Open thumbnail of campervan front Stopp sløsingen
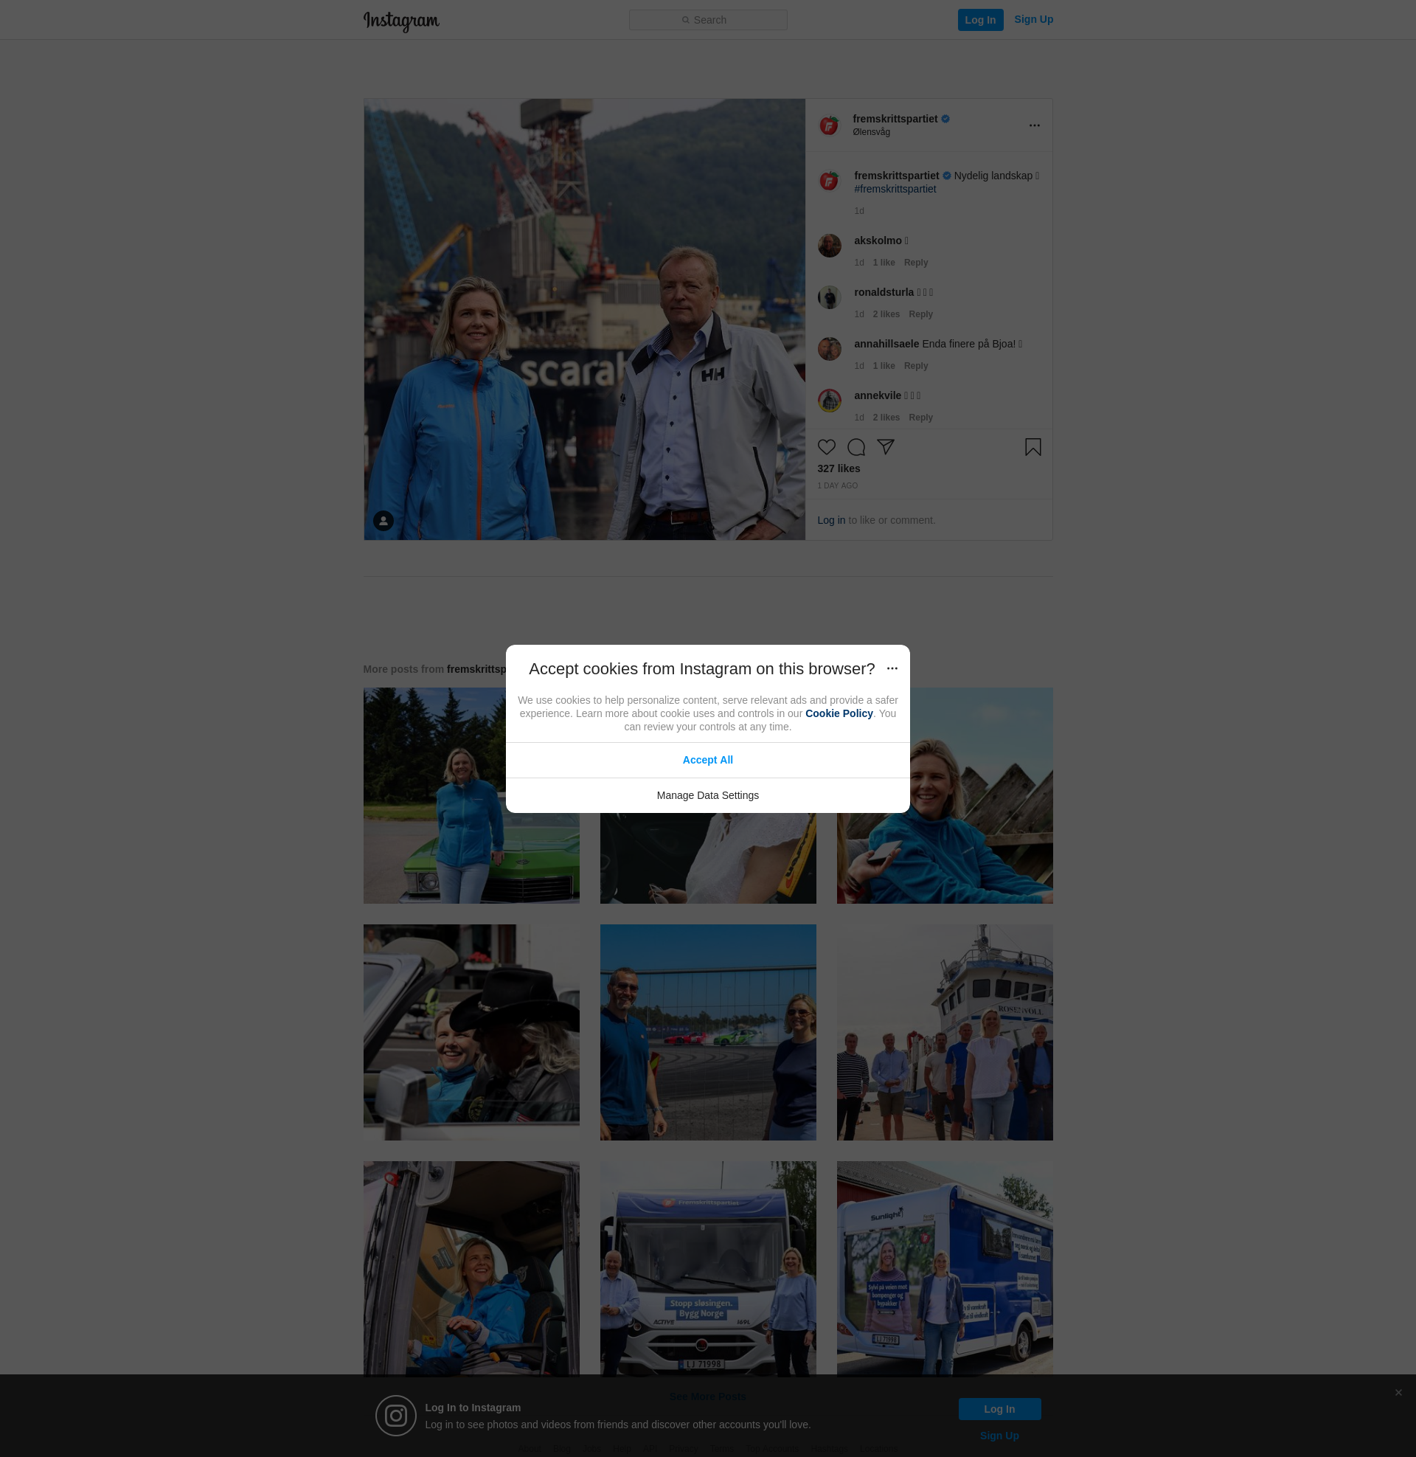Viewport: 1416px width, 1457px height. click(707, 1269)
